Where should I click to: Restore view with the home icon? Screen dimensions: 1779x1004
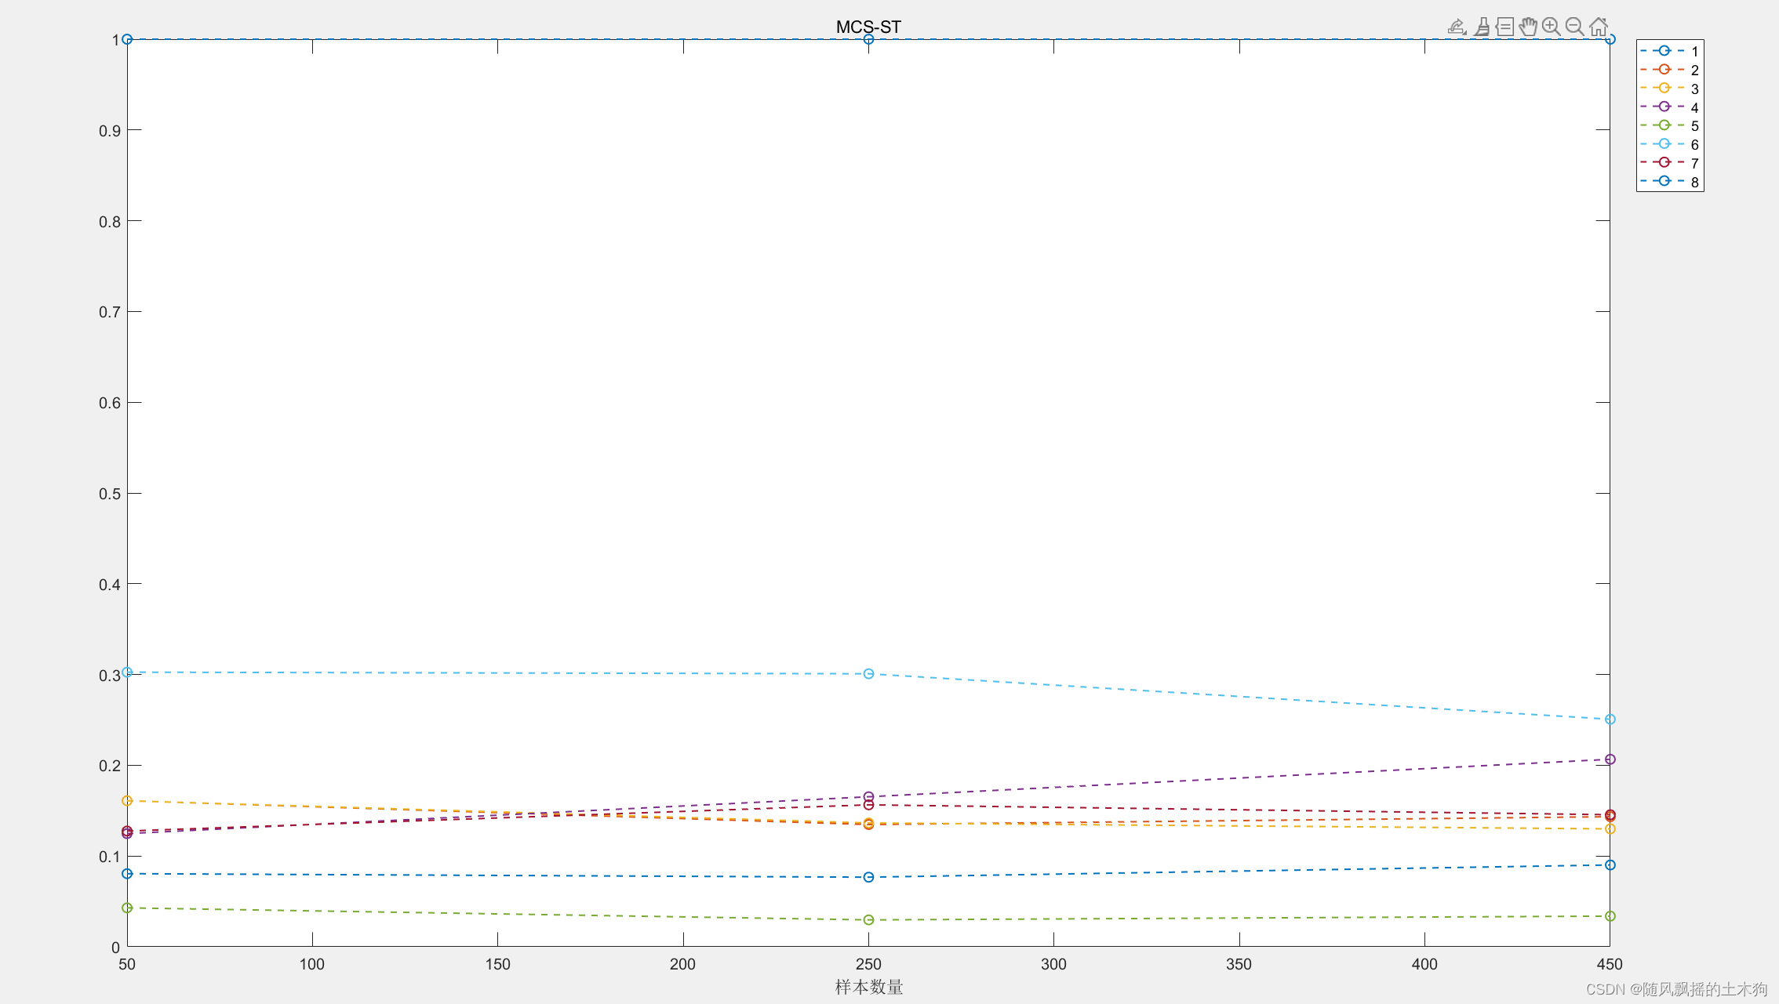pos(1599,27)
